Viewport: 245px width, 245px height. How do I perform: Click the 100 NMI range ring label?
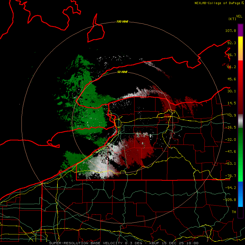point(122,22)
